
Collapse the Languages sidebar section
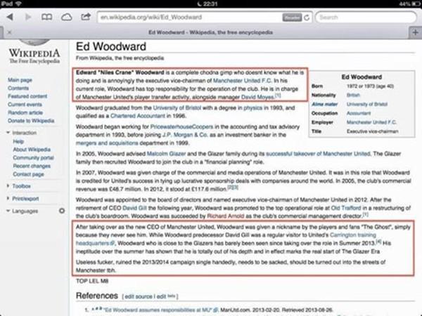click(23, 211)
